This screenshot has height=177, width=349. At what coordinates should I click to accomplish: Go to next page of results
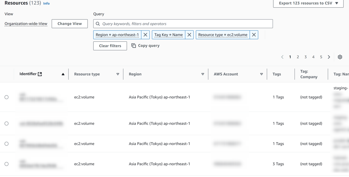(329, 57)
